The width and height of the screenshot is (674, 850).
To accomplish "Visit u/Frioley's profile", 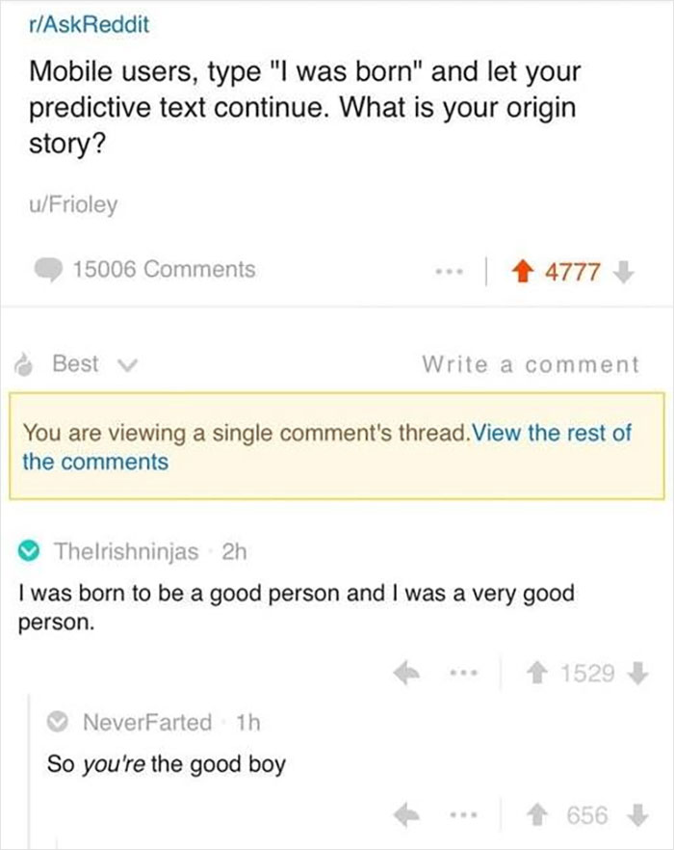I will pos(70,204).
